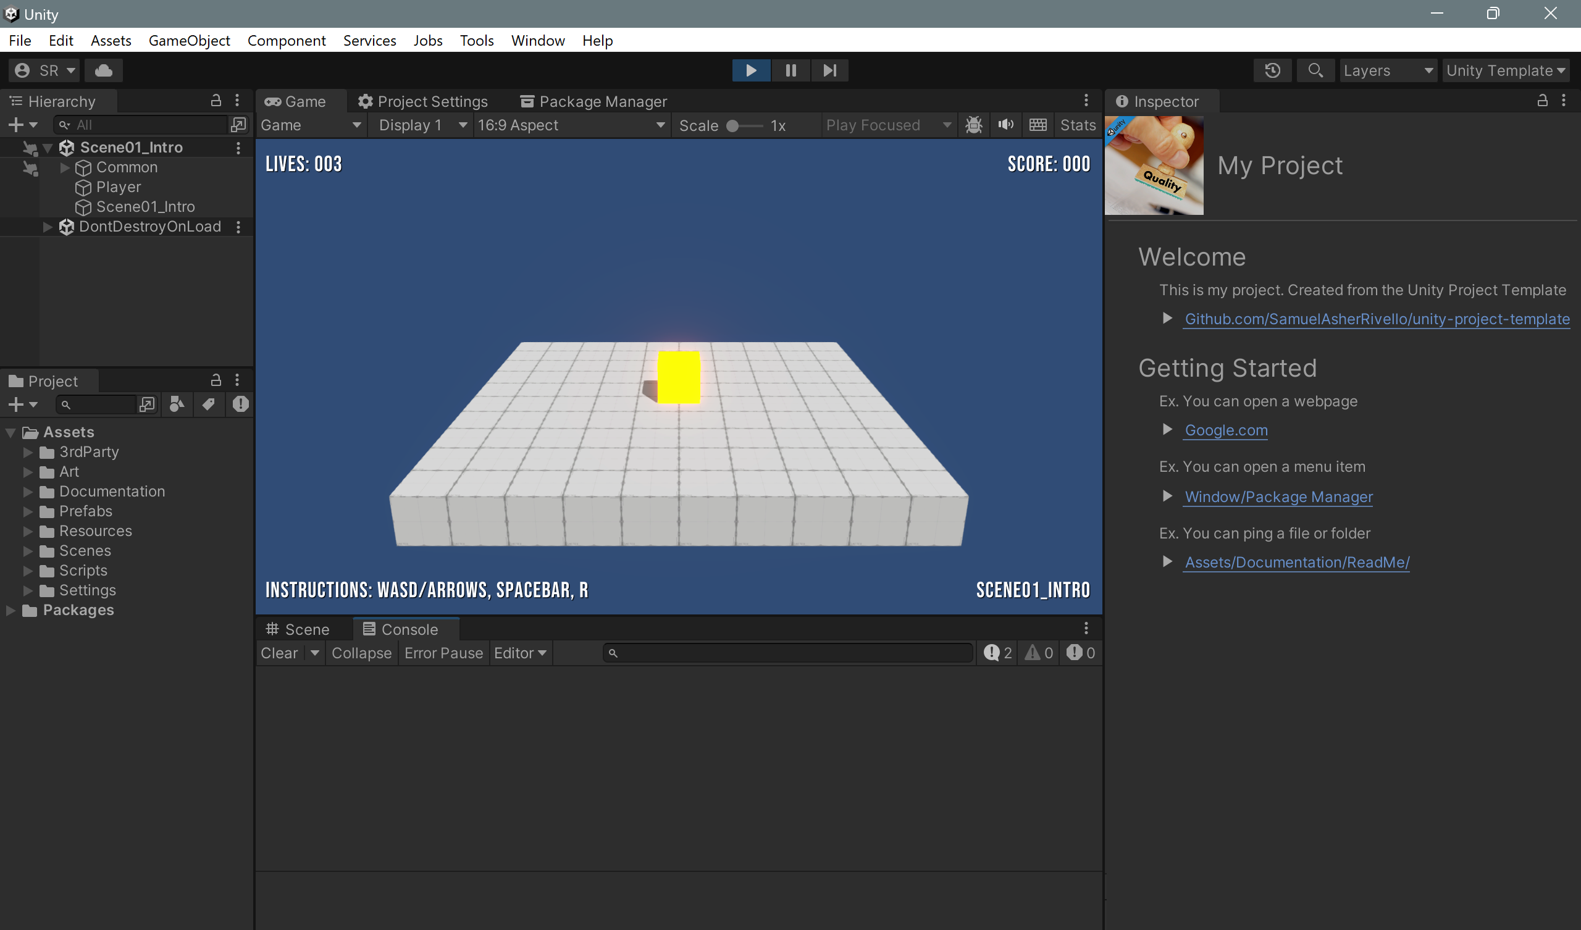Expand the Scripts folder
Viewport: 1581px width, 930px height.
point(28,571)
